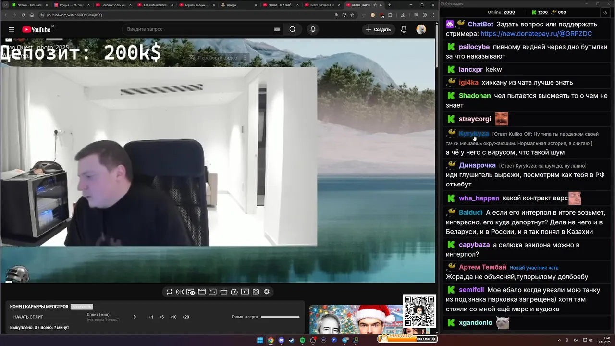This screenshot has width=615, height=346.
Task: Open Spotify from the taskbar
Action: 302,340
